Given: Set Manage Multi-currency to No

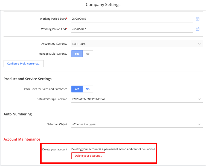Looking at the screenshot, I should click(x=88, y=54).
